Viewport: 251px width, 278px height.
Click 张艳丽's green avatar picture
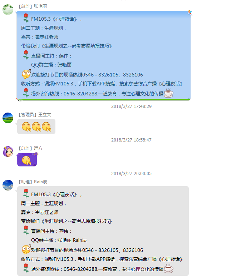[8, 10]
